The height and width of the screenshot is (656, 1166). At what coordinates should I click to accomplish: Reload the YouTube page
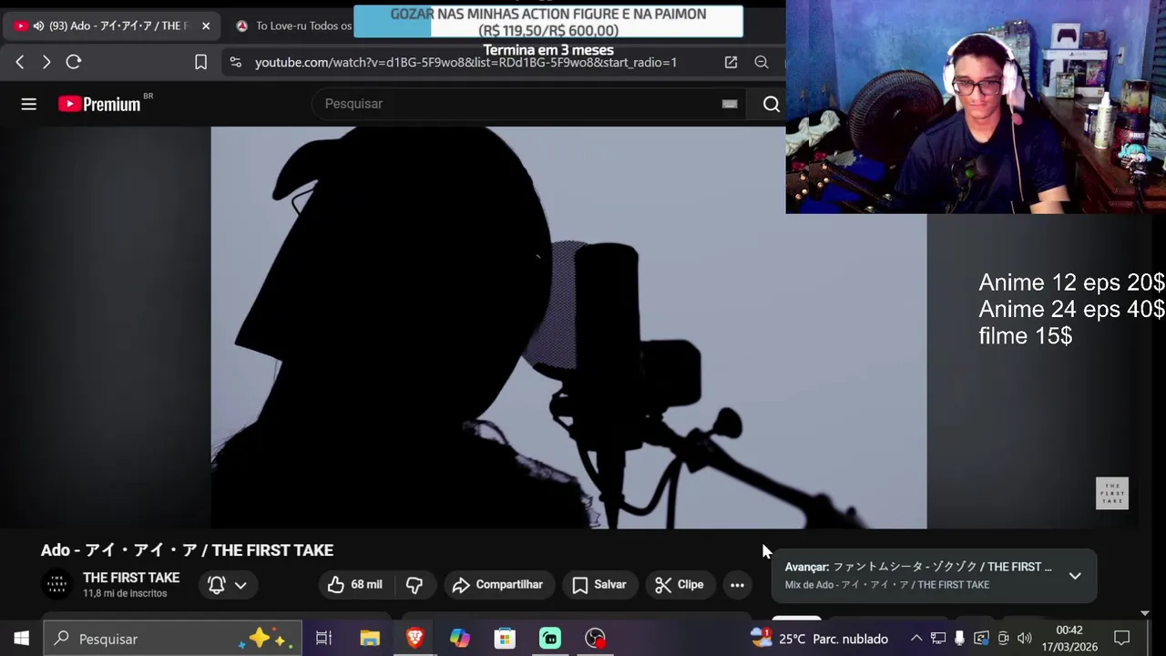click(74, 62)
